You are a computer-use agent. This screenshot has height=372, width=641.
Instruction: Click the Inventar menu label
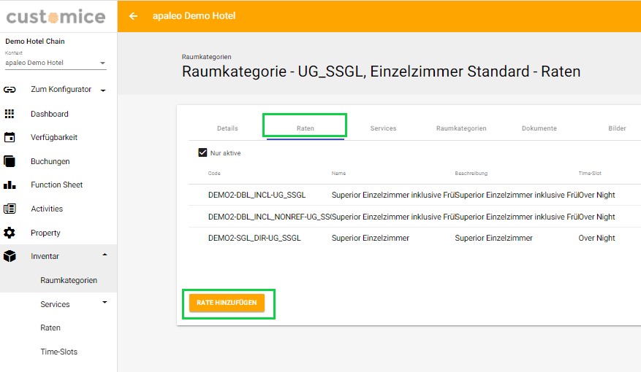coord(45,256)
